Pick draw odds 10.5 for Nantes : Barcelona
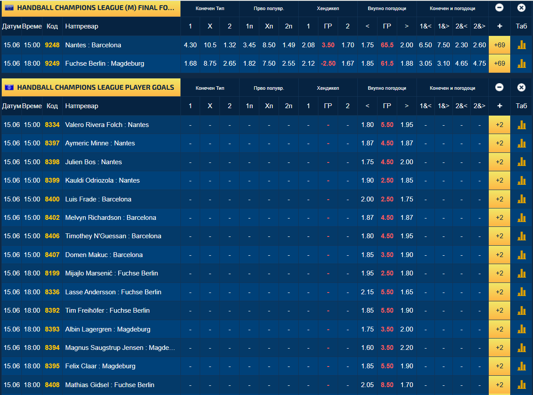 pyautogui.click(x=210, y=45)
